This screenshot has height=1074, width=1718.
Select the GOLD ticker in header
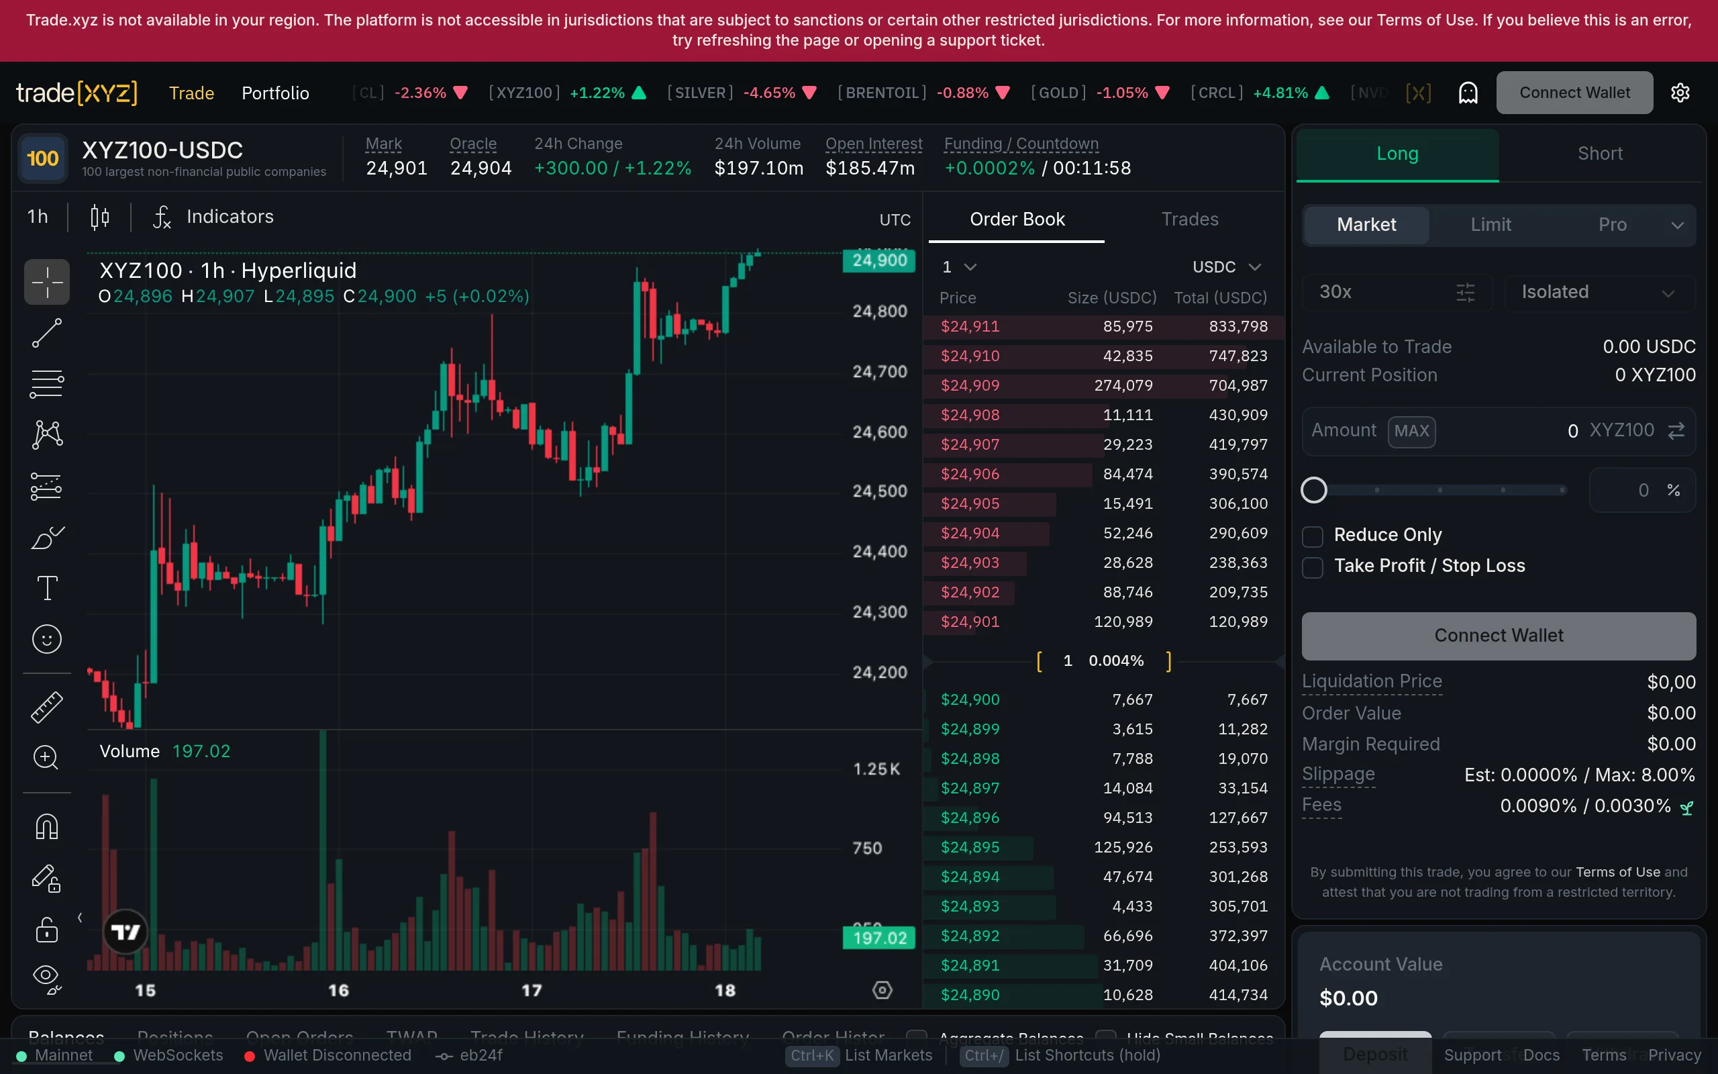point(1100,93)
